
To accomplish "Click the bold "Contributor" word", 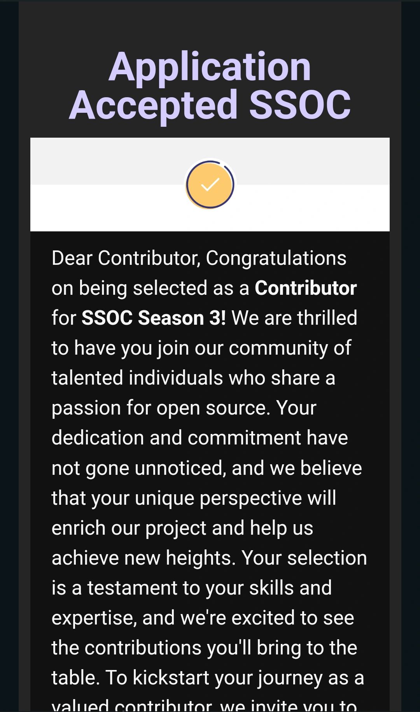I will [x=306, y=288].
